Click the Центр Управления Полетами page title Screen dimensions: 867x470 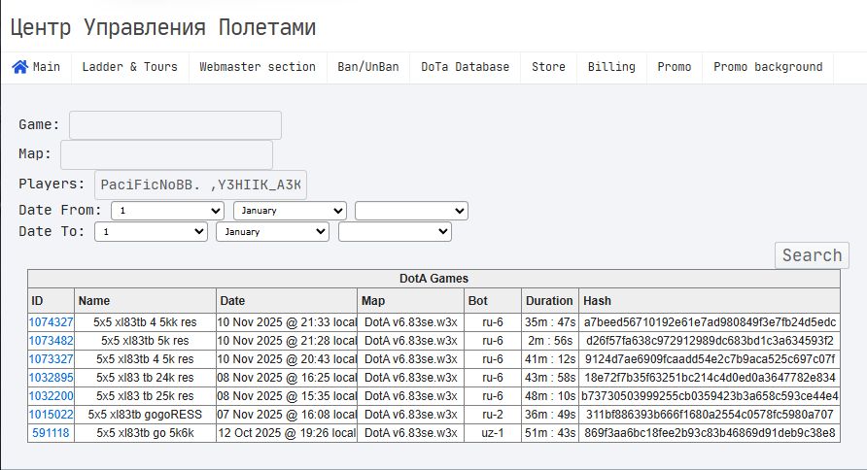(x=163, y=27)
